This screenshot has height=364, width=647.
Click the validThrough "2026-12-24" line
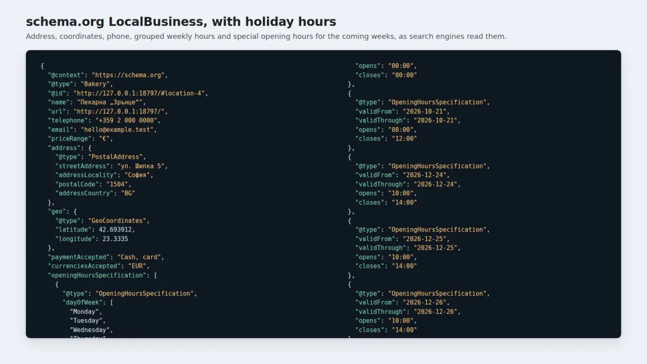pos(408,184)
